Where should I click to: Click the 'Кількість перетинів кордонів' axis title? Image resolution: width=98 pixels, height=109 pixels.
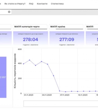15,71
